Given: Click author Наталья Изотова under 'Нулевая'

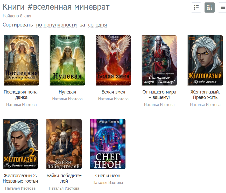Looking at the screenshot, I should coord(67,99).
